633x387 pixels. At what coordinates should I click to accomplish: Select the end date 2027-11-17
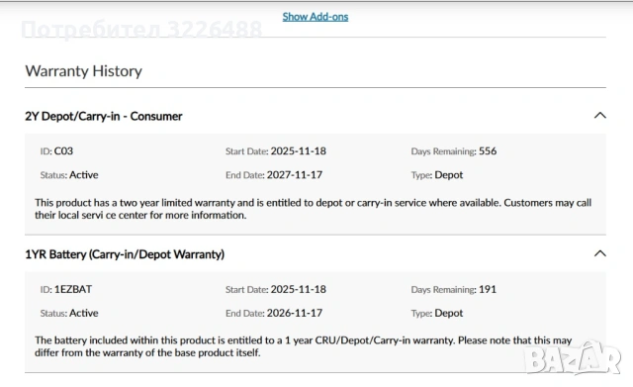[x=295, y=175]
